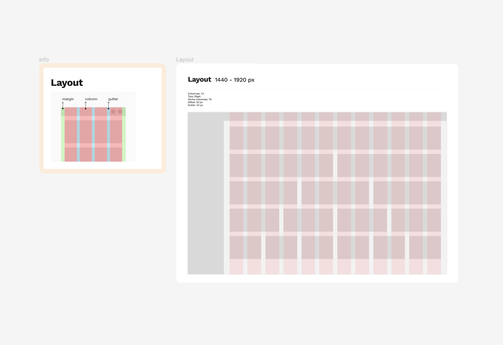The width and height of the screenshot is (503, 345).
Task: Click the gutter arrow in the diagram
Action: 109,105
